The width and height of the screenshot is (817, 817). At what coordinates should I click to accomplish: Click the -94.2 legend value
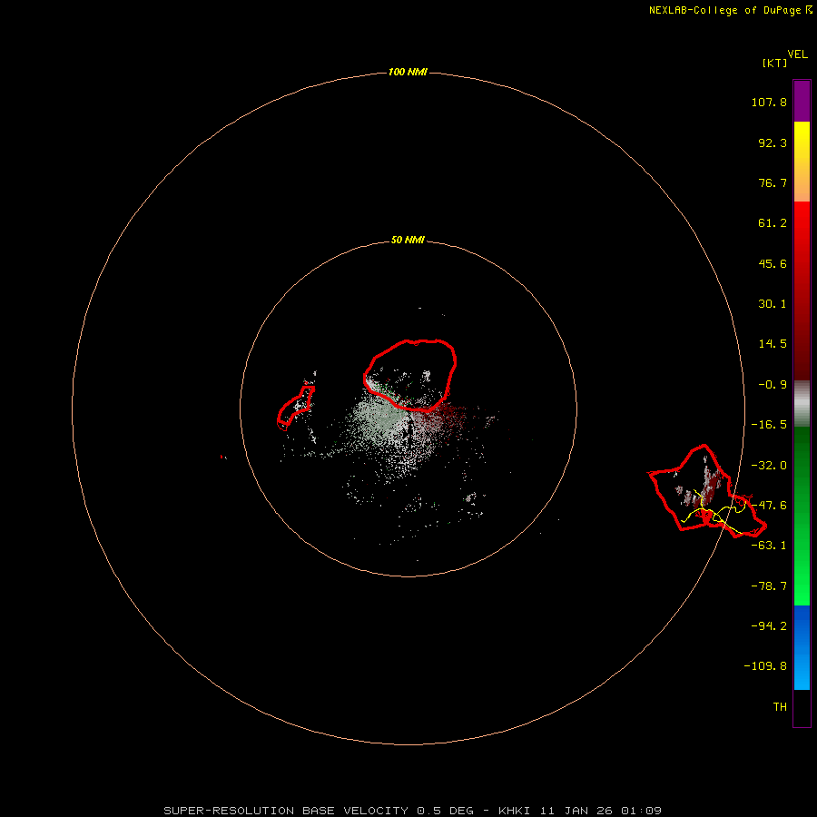point(769,625)
